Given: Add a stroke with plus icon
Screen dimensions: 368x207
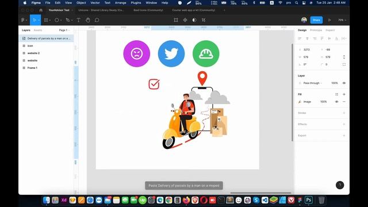Looking at the screenshot, I should coord(344,113).
